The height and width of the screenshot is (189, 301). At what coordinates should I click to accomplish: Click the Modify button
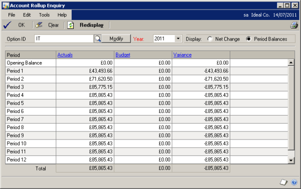(x=116, y=38)
